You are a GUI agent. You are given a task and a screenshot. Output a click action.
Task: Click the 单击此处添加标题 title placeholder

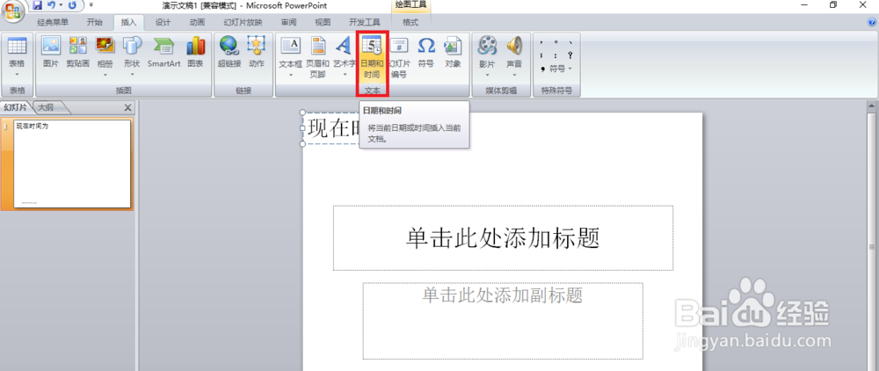click(503, 238)
